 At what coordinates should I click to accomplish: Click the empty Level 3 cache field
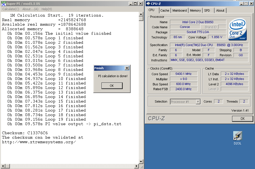click(x=234, y=89)
